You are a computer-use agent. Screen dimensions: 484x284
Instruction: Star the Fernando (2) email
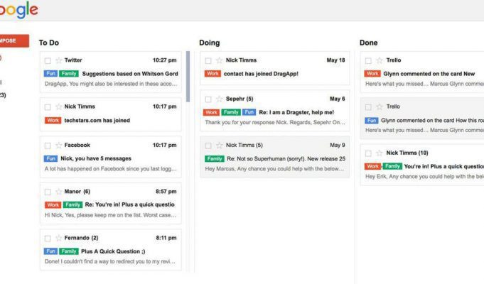(x=59, y=238)
